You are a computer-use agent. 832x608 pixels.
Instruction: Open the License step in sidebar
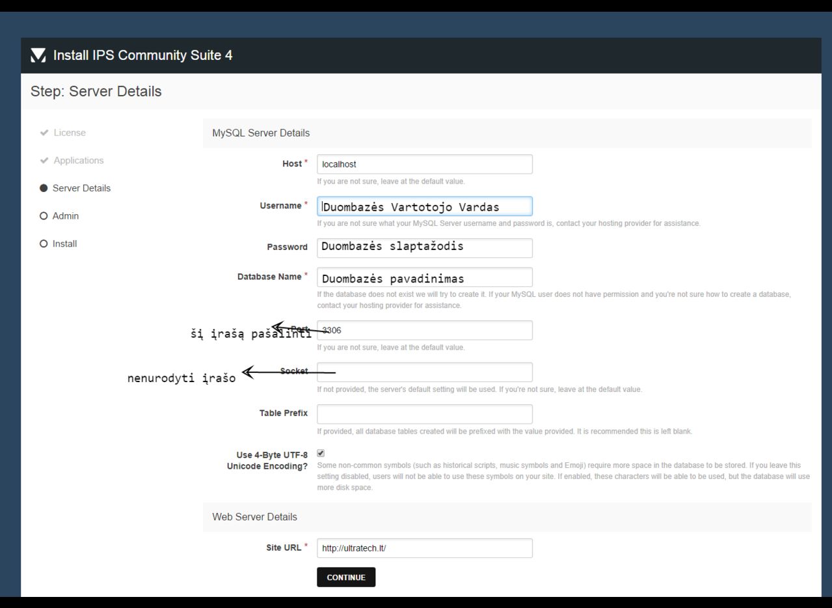click(70, 133)
